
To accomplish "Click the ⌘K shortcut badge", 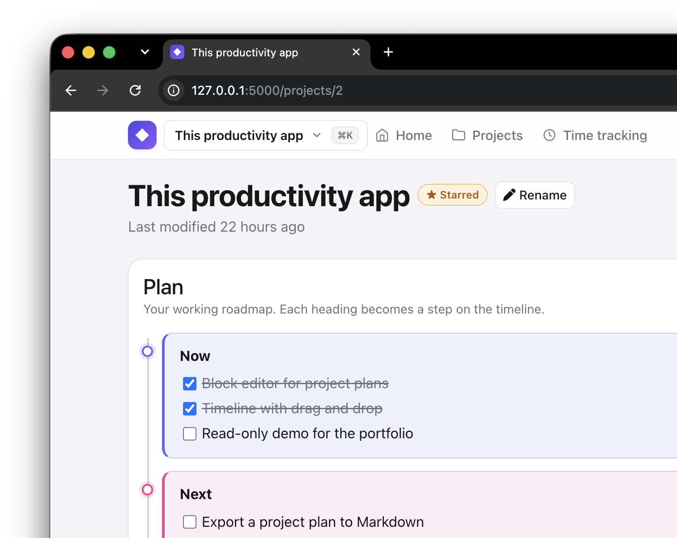I will 345,135.
